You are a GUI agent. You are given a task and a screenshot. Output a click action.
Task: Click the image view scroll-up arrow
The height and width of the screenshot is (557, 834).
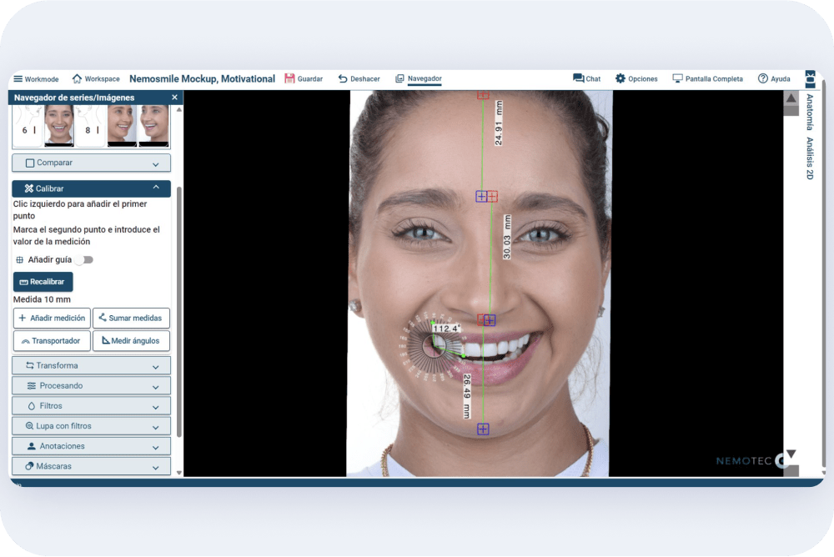[791, 98]
